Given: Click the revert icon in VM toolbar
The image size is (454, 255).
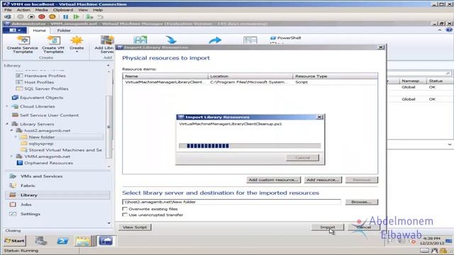Looking at the screenshot, I should pos(100,17).
